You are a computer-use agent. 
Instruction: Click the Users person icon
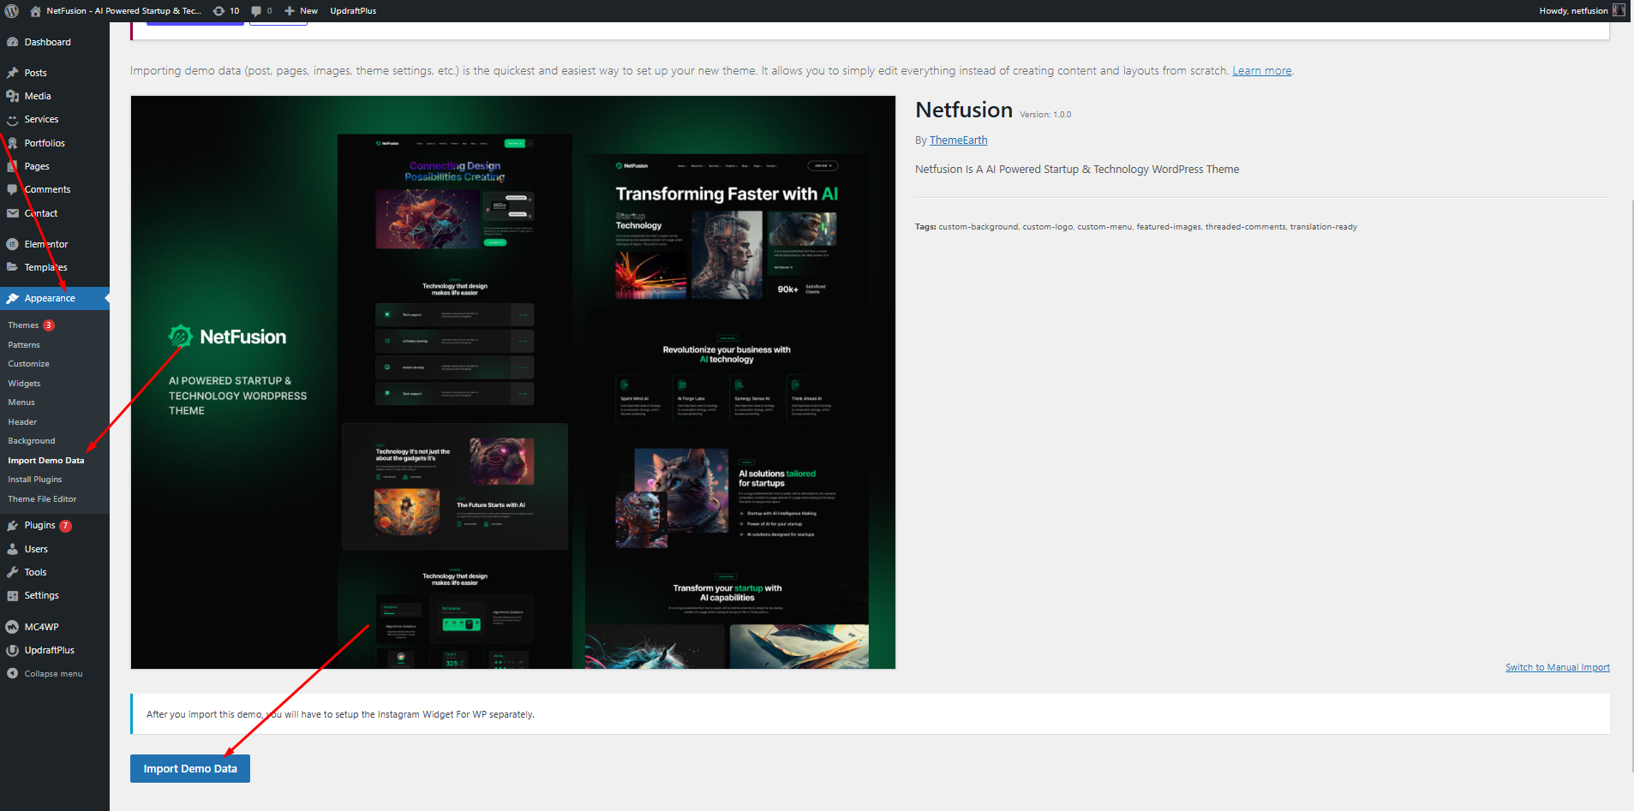pos(12,549)
